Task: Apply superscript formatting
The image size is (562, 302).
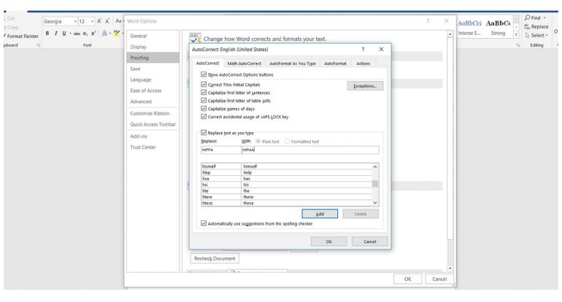Action: point(93,34)
